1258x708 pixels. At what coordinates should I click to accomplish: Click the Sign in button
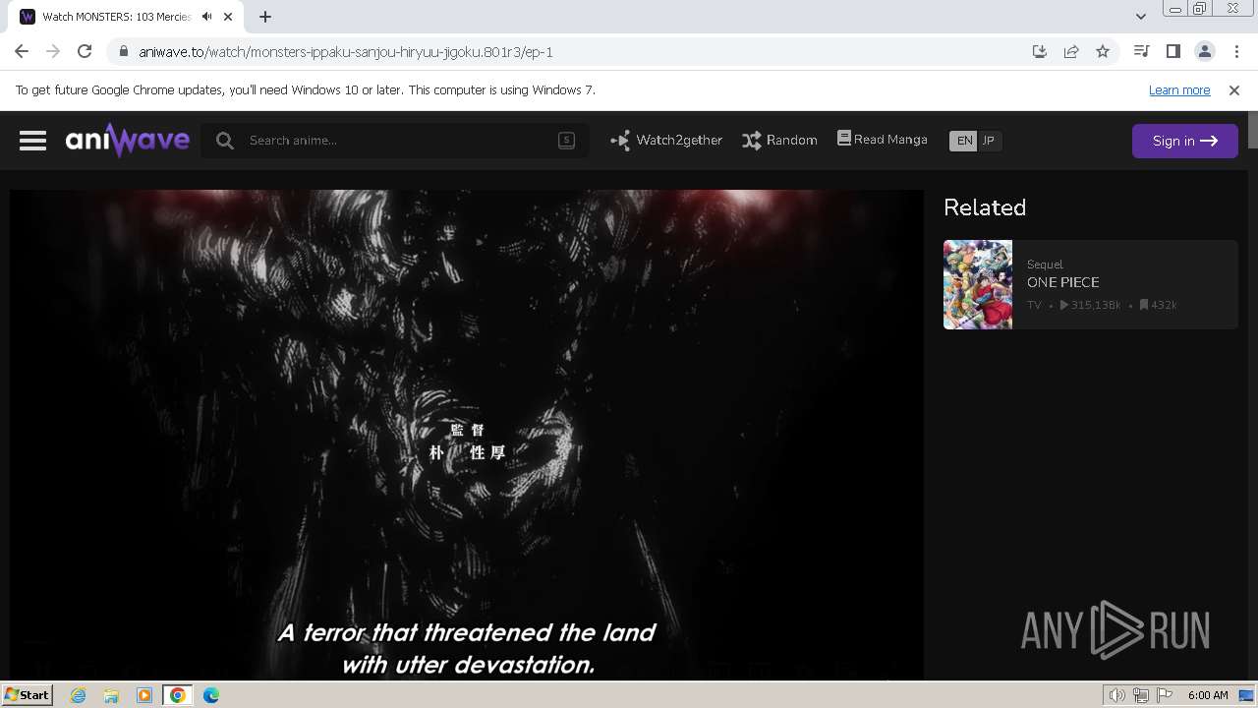[1184, 141]
